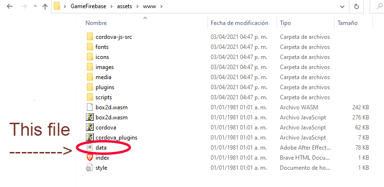Image resolution: width=384 pixels, height=187 pixels.
Task: Select the box2d.wasm WASM file icon
Action: (90, 107)
